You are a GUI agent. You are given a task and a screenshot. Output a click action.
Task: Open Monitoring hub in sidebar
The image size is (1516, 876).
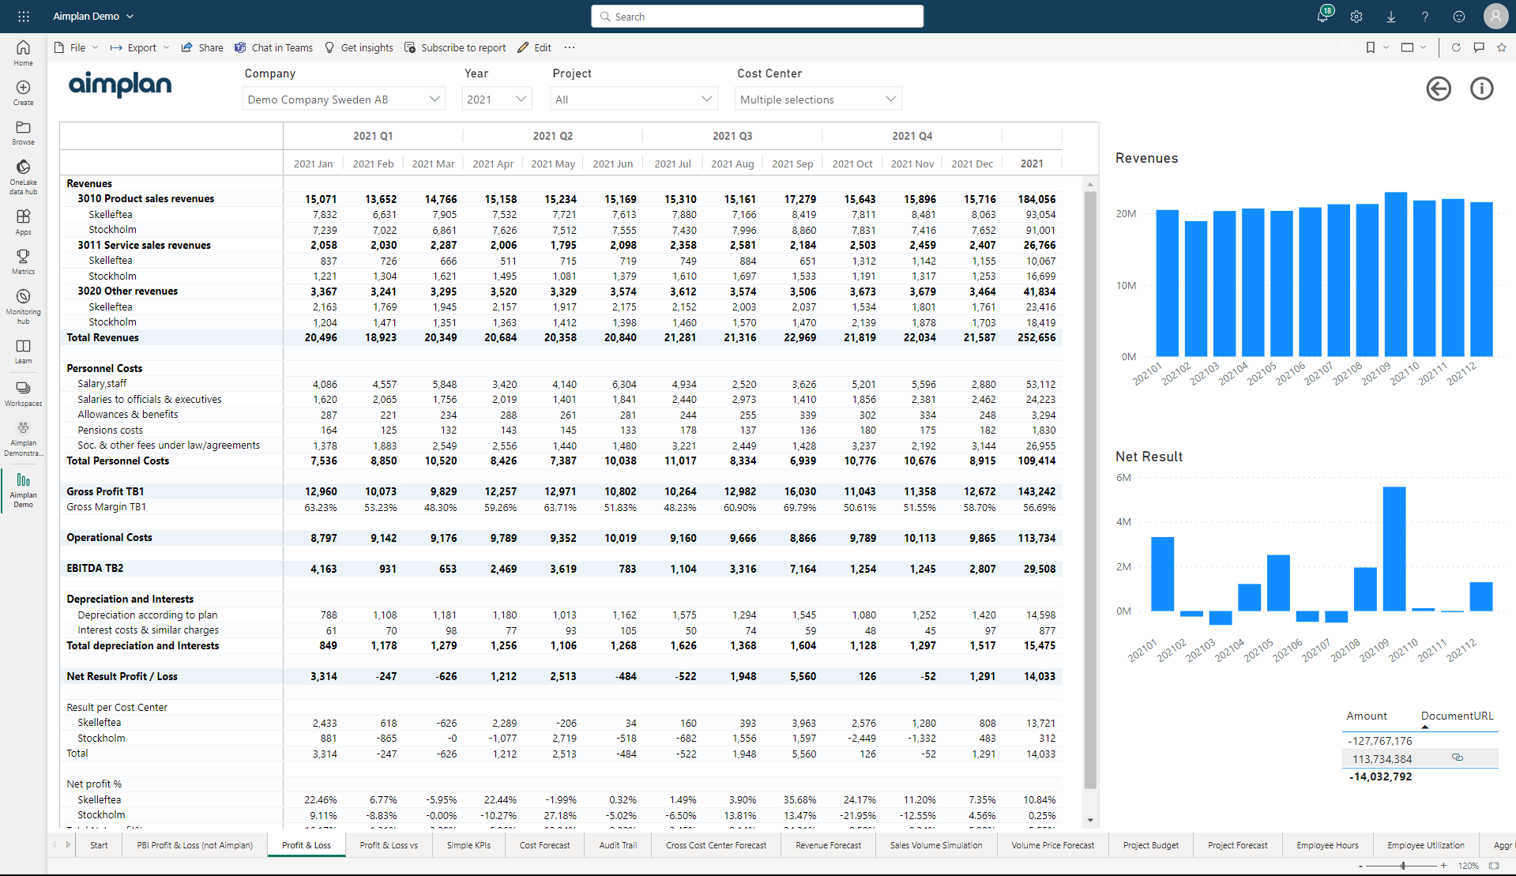[x=23, y=306]
